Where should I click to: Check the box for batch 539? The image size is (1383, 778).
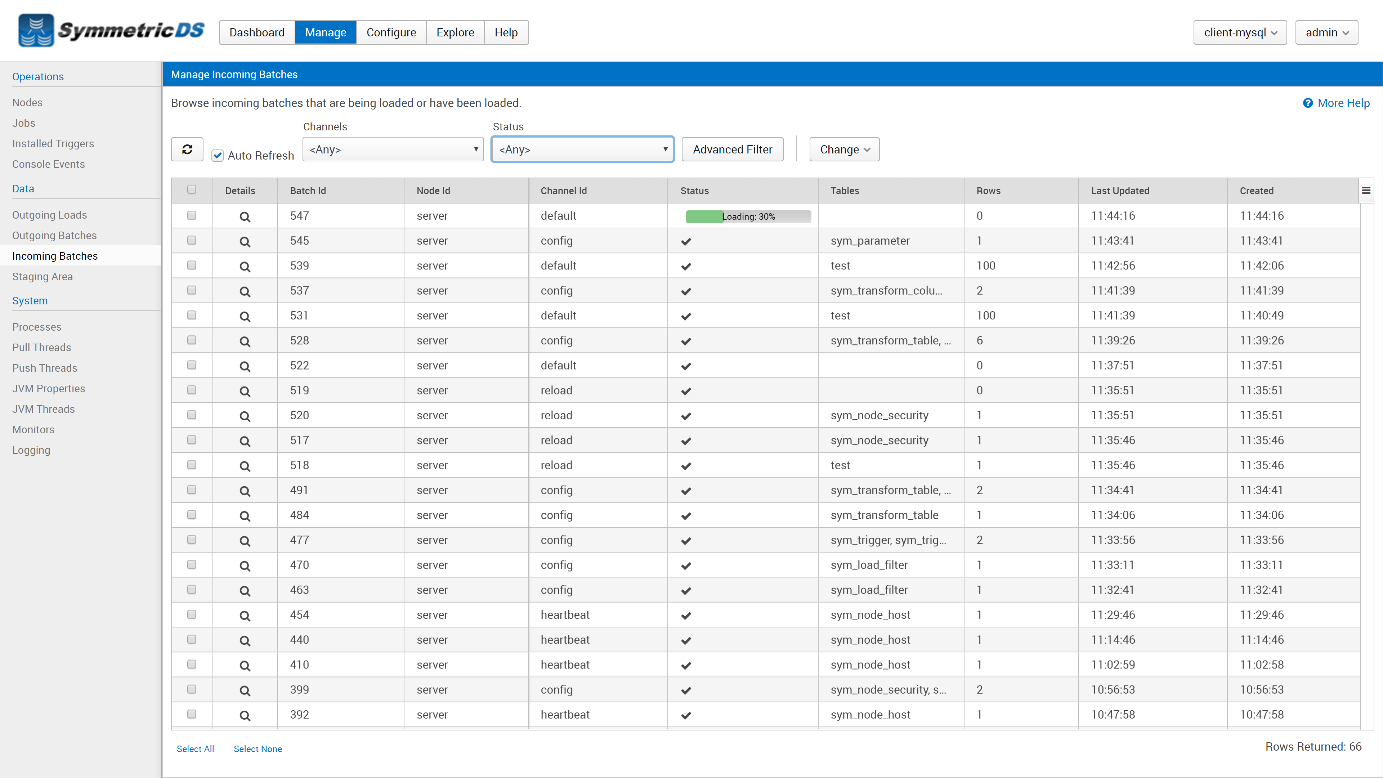[192, 265]
